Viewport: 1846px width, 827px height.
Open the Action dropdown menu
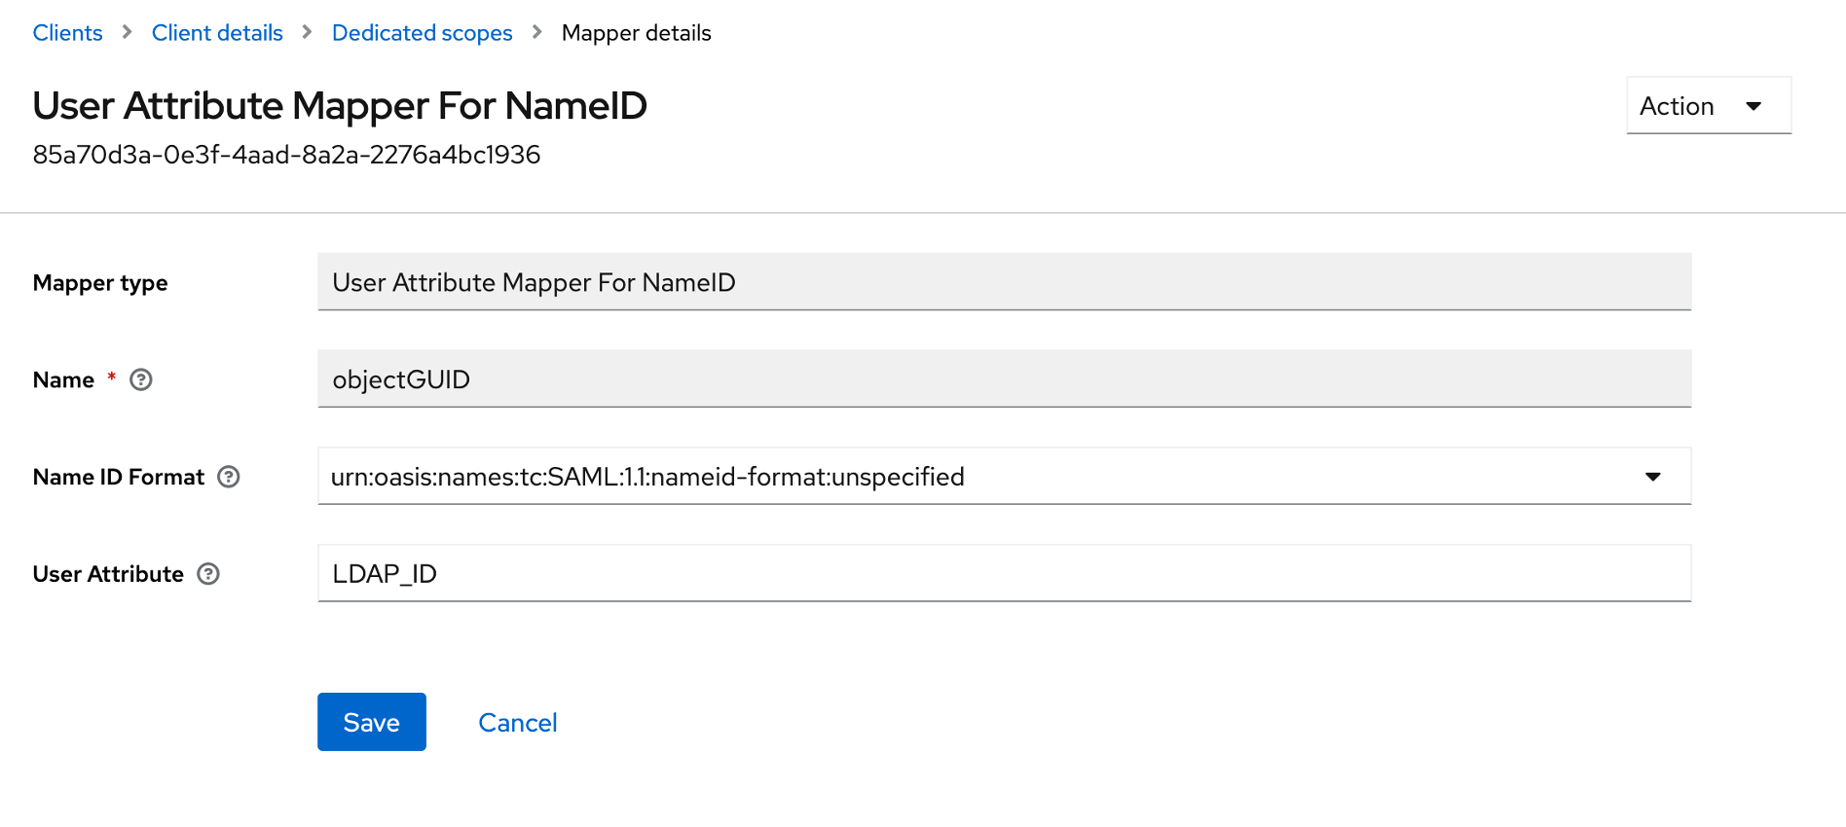pos(1708,106)
